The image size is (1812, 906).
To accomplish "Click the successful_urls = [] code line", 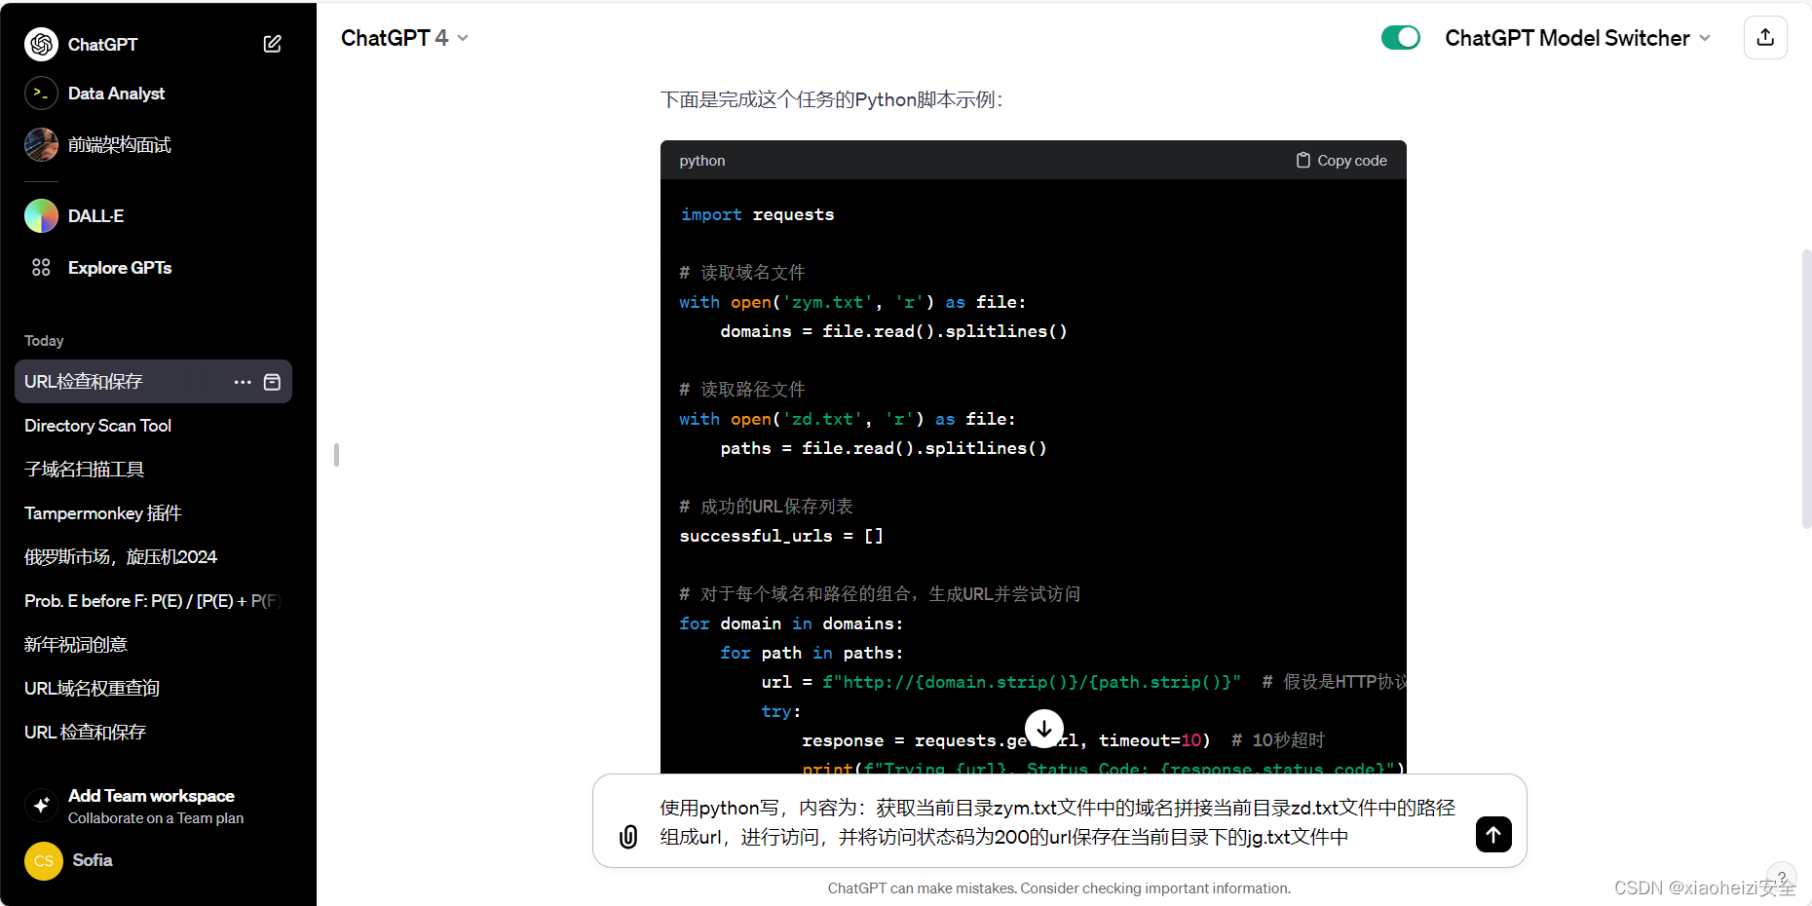I will pyautogui.click(x=781, y=536).
